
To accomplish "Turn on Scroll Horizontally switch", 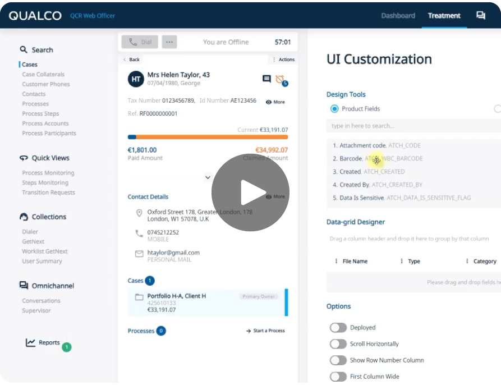I will tap(338, 344).
